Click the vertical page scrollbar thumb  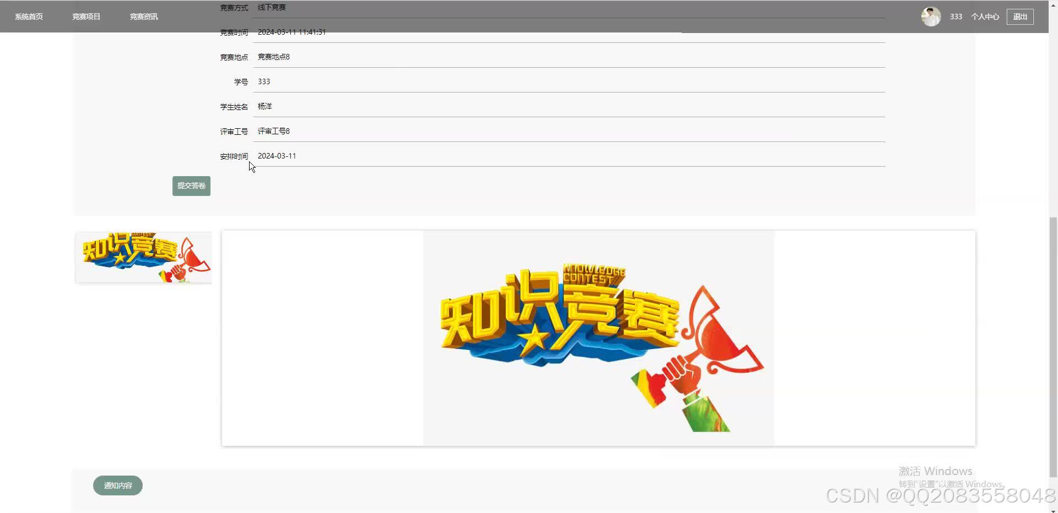click(x=1053, y=347)
